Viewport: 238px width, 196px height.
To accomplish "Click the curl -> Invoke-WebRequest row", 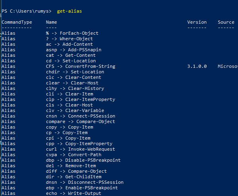I will click(80, 149).
